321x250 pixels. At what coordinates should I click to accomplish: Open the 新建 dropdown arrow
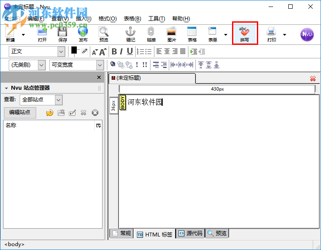(x=24, y=35)
